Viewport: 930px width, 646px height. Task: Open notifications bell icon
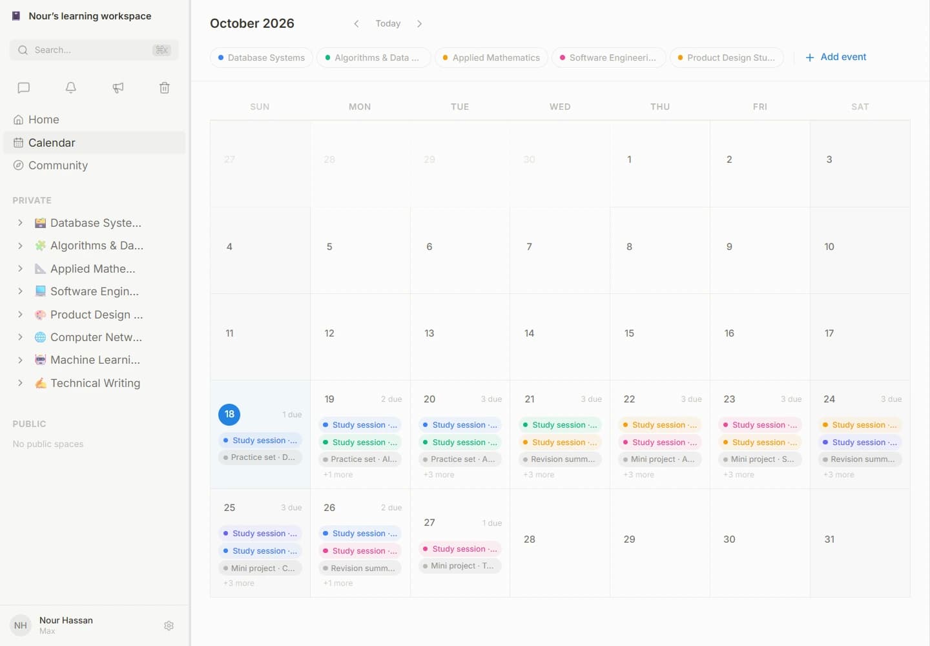(x=71, y=88)
